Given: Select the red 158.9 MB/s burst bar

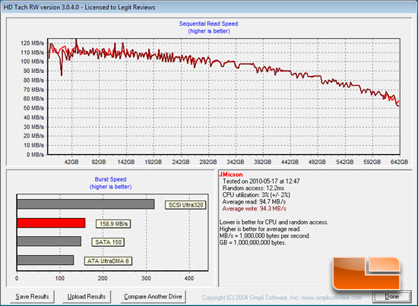Looking at the screenshot, I should click(51, 223).
